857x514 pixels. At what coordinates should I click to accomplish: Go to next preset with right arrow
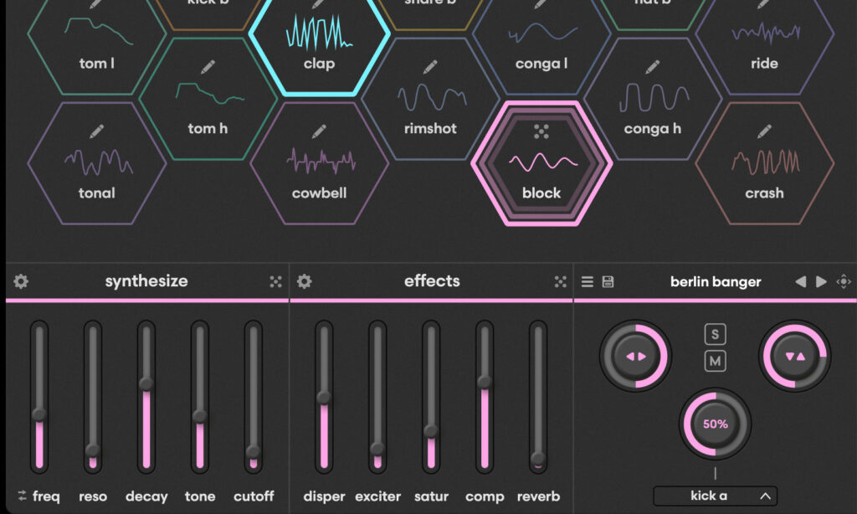tap(821, 282)
